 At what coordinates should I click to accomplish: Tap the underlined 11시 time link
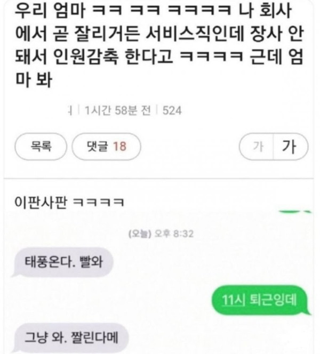(234, 300)
